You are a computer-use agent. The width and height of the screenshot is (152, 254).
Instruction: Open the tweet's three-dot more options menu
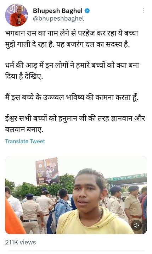tap(143, 11)
